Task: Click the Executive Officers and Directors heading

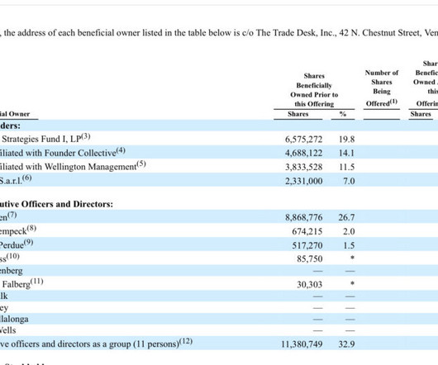Action: click(56, 204)
